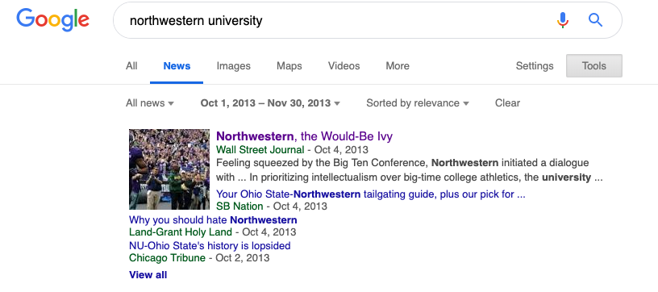Click the blue magnifying glass search icon
The height and width of the screenshot is (292, 658).
coord(595,19)
